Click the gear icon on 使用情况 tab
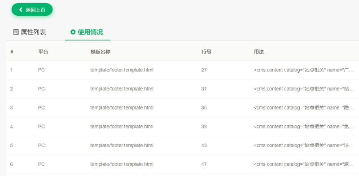The width and height of the screenshot is (359, 176). [x=73, y=32]
